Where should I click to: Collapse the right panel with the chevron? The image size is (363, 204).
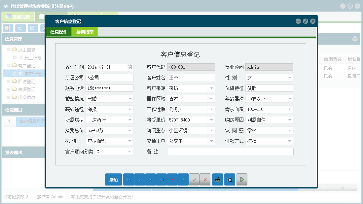tap(355, 39)
